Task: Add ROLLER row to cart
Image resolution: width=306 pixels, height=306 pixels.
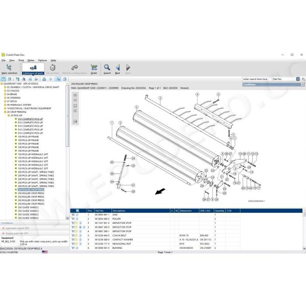Action: [x=73, y=219]
